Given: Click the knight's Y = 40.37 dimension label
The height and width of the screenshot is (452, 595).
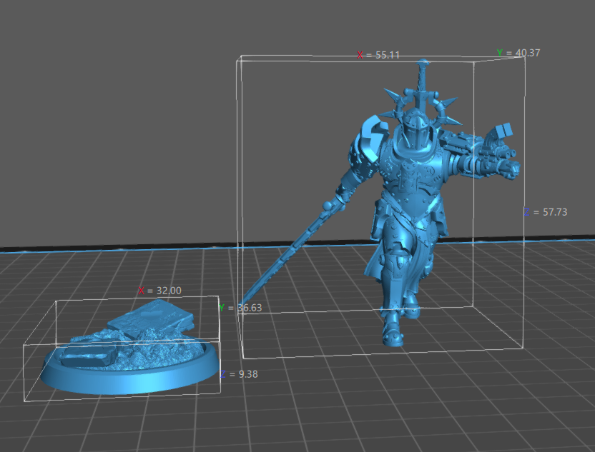Looking at the screenshot, I should 518,53.
